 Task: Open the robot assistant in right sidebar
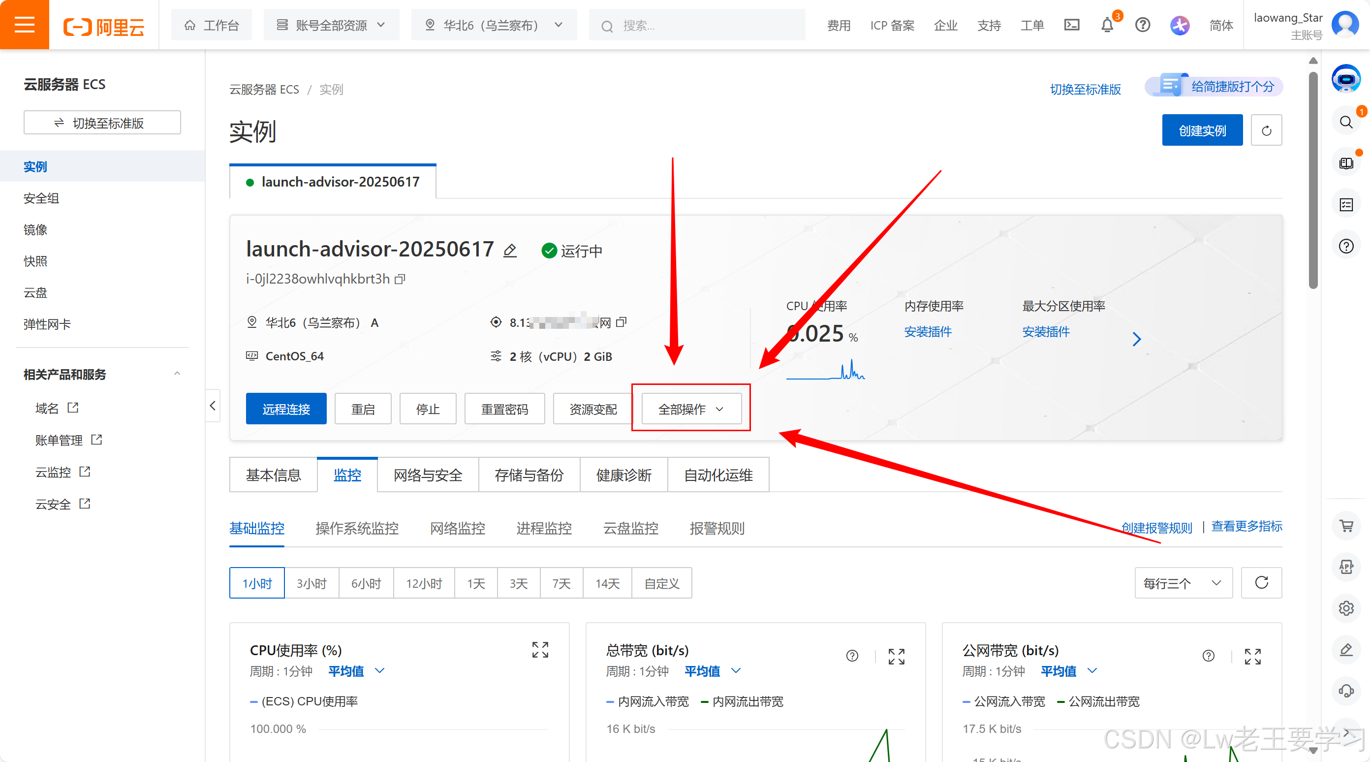1346,79
